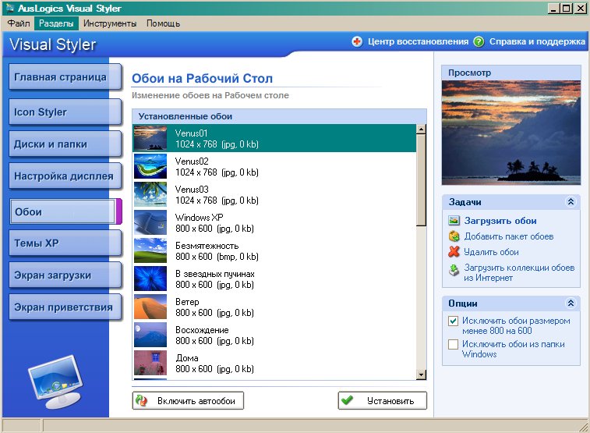Click the Internet wallpaper collections download icon
The height and width of the screenshot is (433, 590).
pos(454,270)
